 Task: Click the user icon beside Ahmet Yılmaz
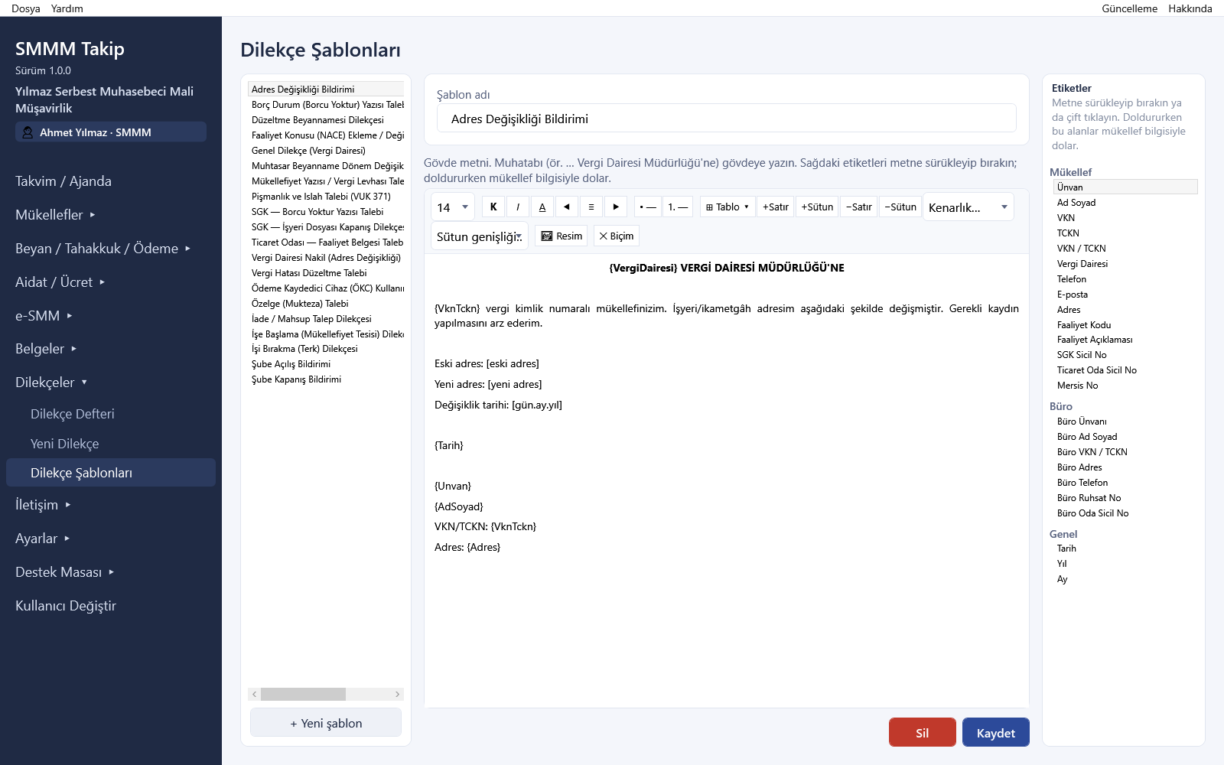point(28,132)
